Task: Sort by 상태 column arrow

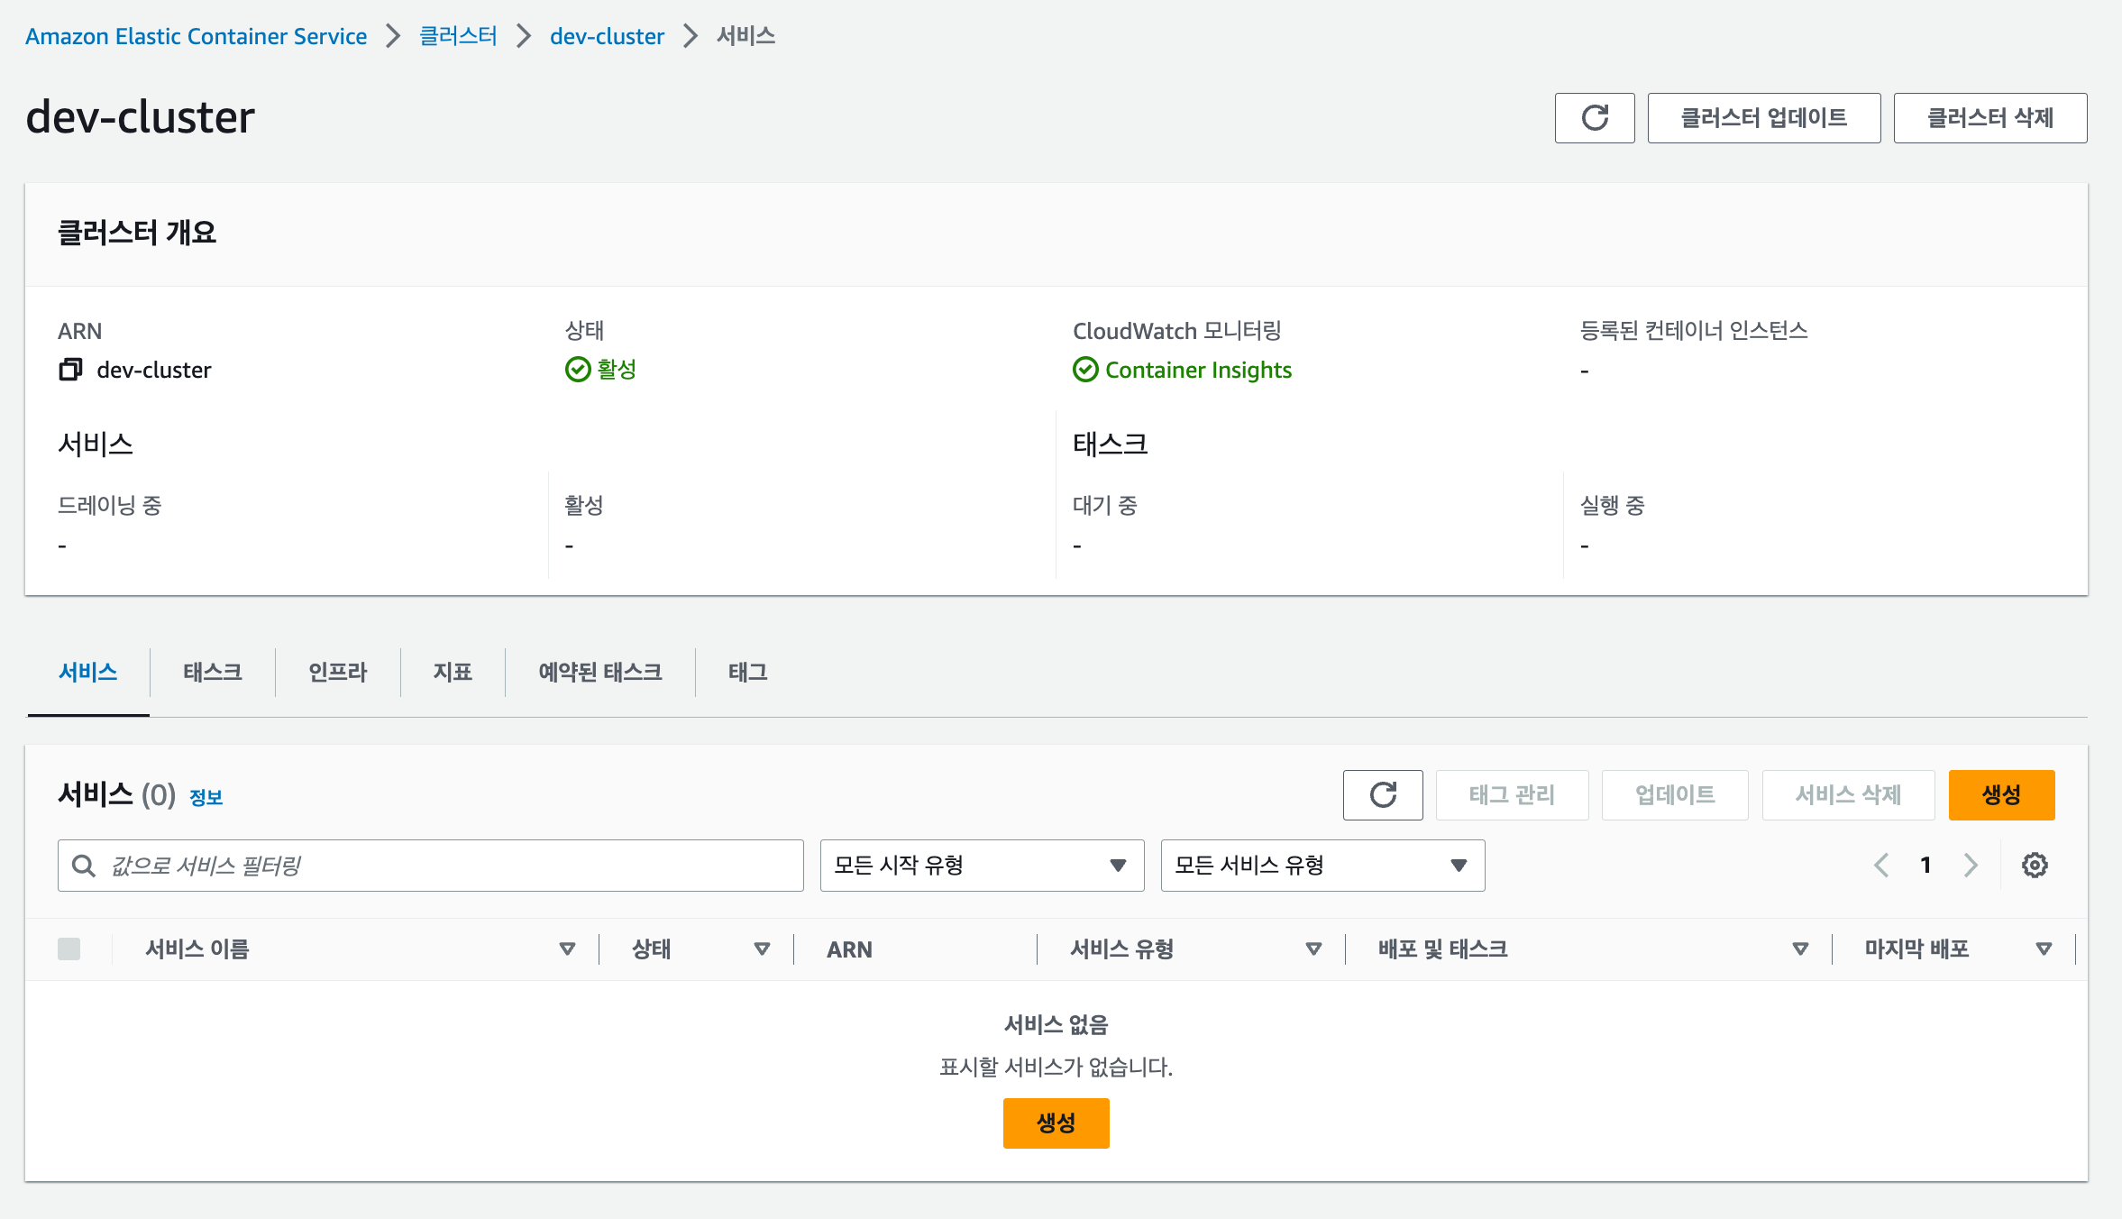Action: pos(762,949)
